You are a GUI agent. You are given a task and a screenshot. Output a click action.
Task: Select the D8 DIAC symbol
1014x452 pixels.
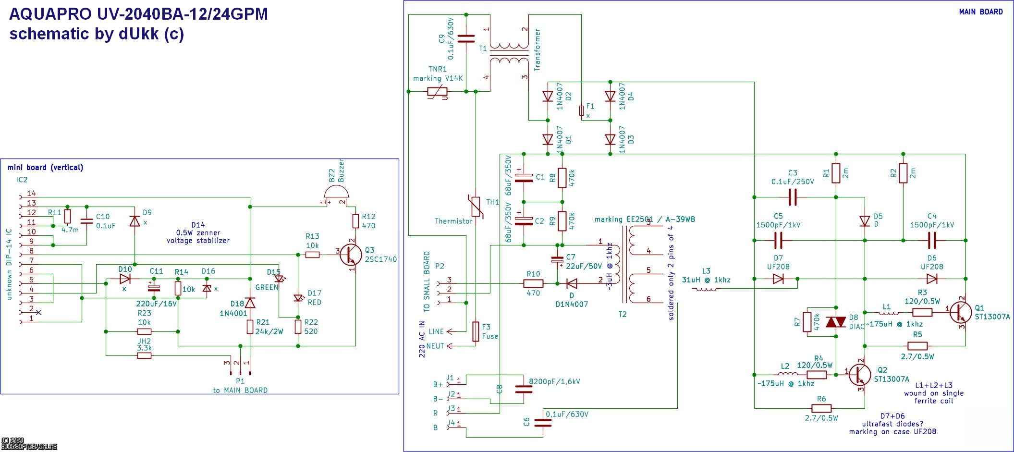836,322
